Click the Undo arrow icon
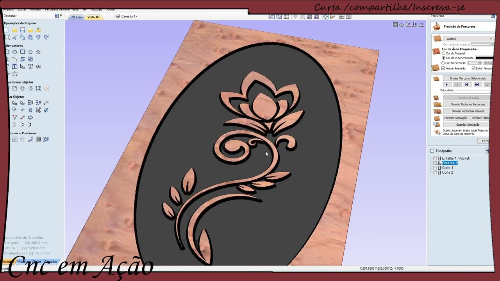The image size is (500, 281). point(38,37)
